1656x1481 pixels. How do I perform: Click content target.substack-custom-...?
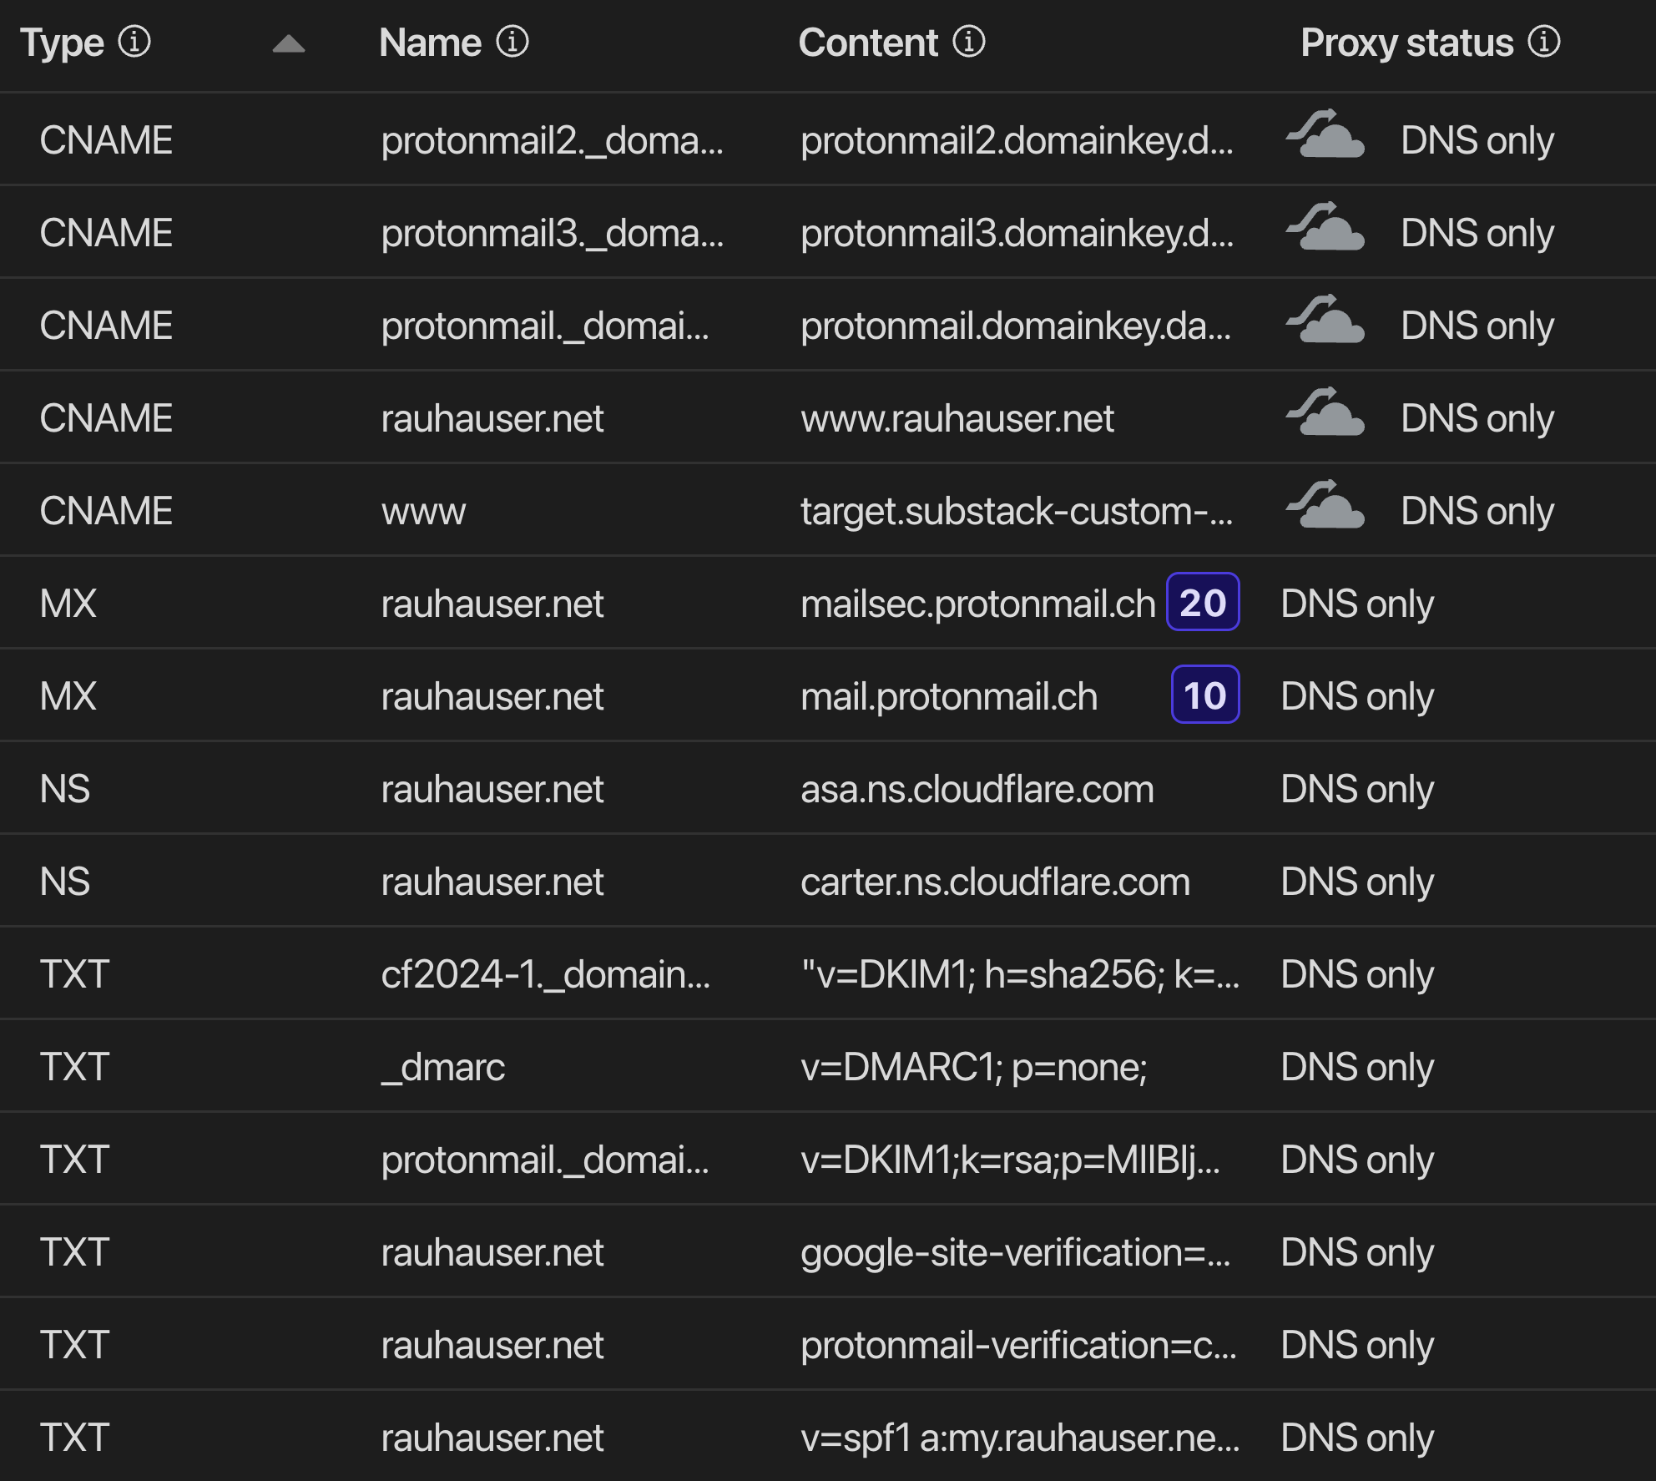pyautogui.click(x=1017, y=511)
